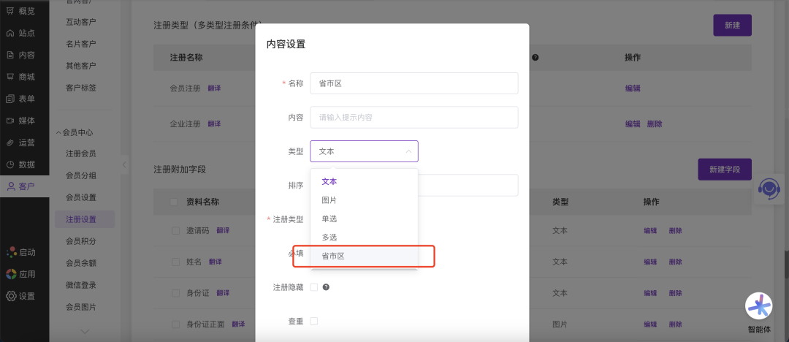Viewport: 789px width, 342px height.
Task: Open the 站点 site icon
Action: click(10, 33)
